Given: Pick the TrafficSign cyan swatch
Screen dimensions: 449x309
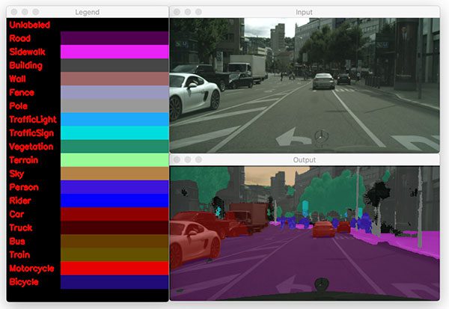Looking at the screenshot, I should pyautogui.click(x=114, y=133).
